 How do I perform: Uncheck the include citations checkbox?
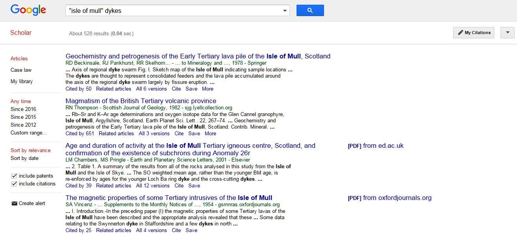[14, 184]
